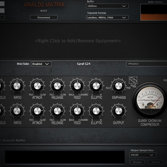Image resolution: width=167 pixels, height=167 pixels.
Task: Click the top row Release knob
Action: 57,86
